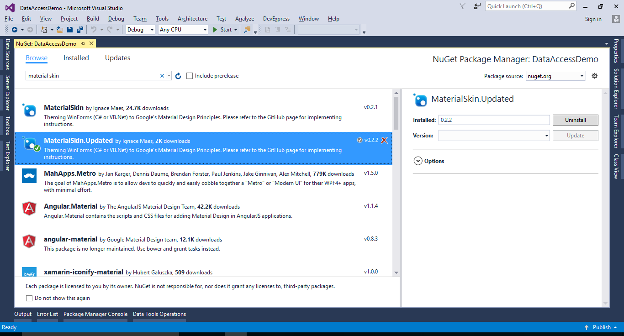Click the account avatar icon
The height and width of the screenshot is (336, 624).
coord(616,19)
